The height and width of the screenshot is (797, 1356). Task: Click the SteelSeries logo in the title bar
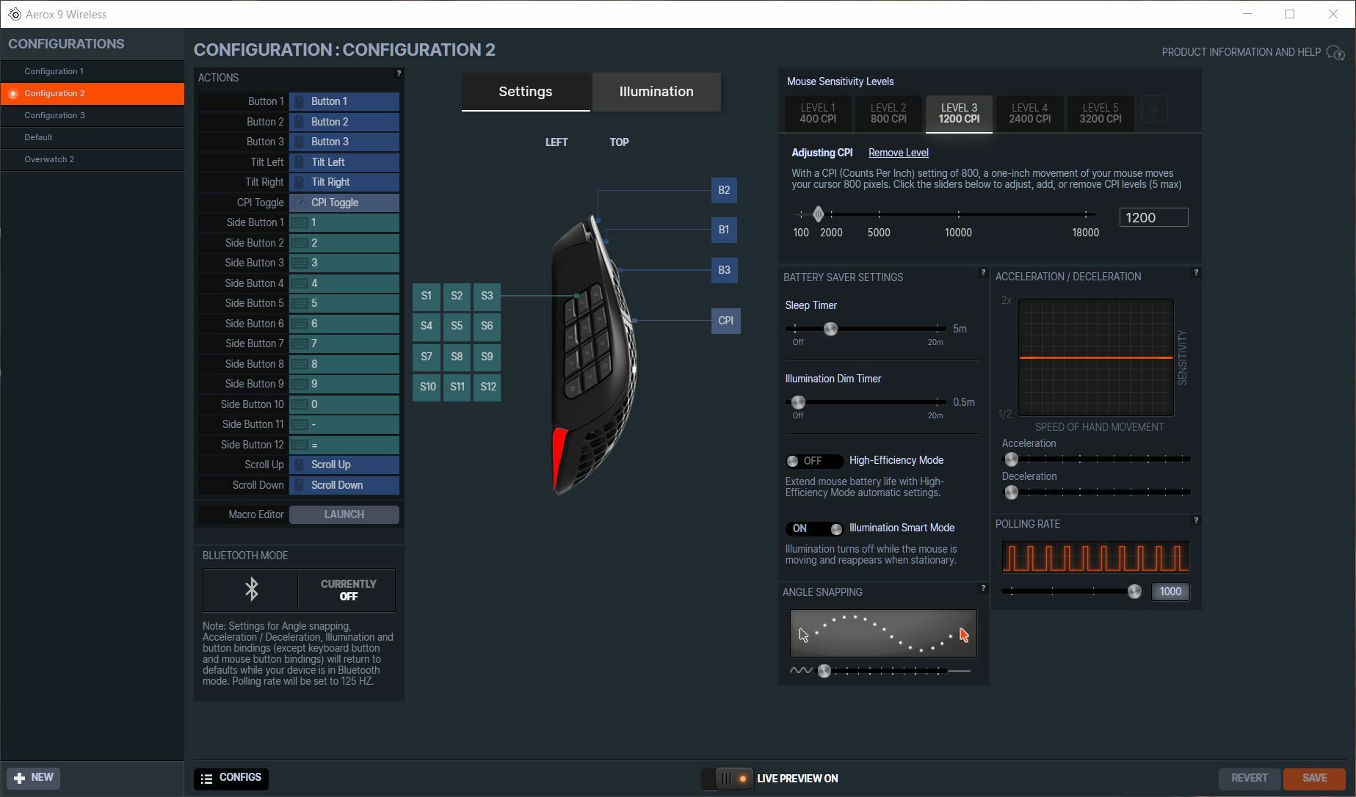13,14
